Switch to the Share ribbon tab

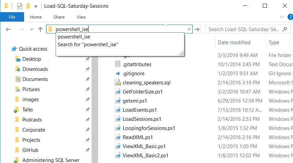(59, 17)
